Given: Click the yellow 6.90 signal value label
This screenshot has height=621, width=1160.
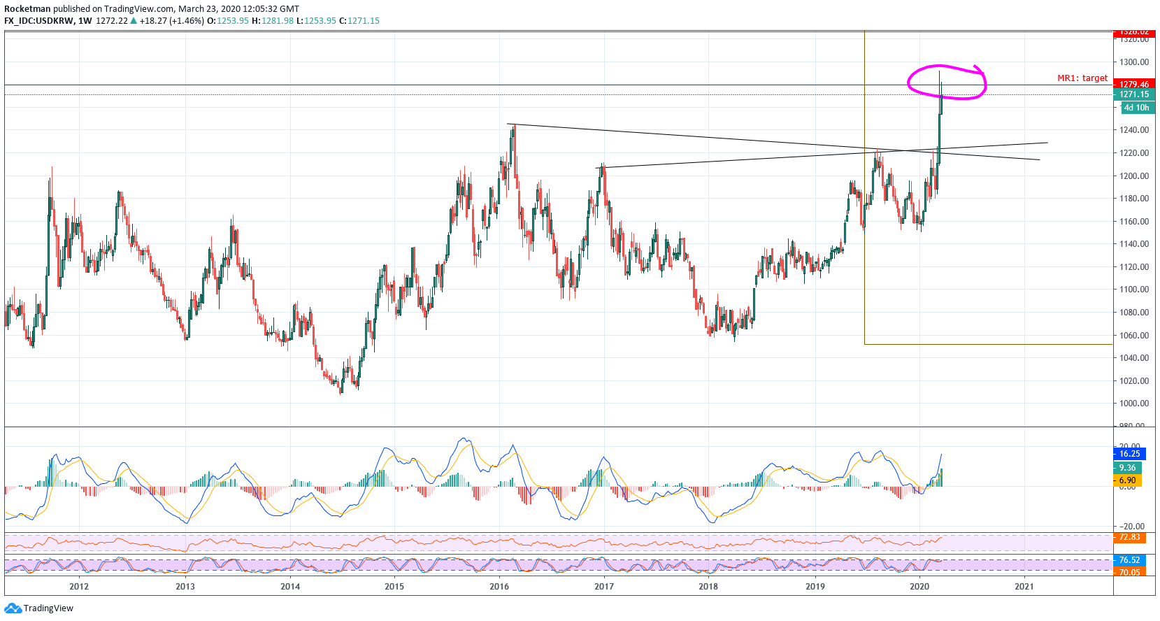Looking at the screenshot, I should click(x=1127, y=480).
